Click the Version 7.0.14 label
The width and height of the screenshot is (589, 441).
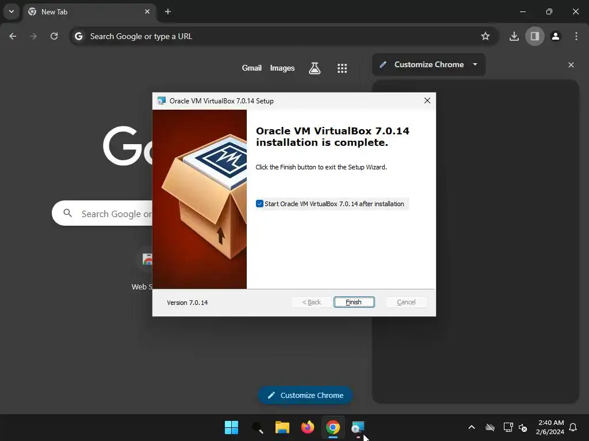click(187, 303)
